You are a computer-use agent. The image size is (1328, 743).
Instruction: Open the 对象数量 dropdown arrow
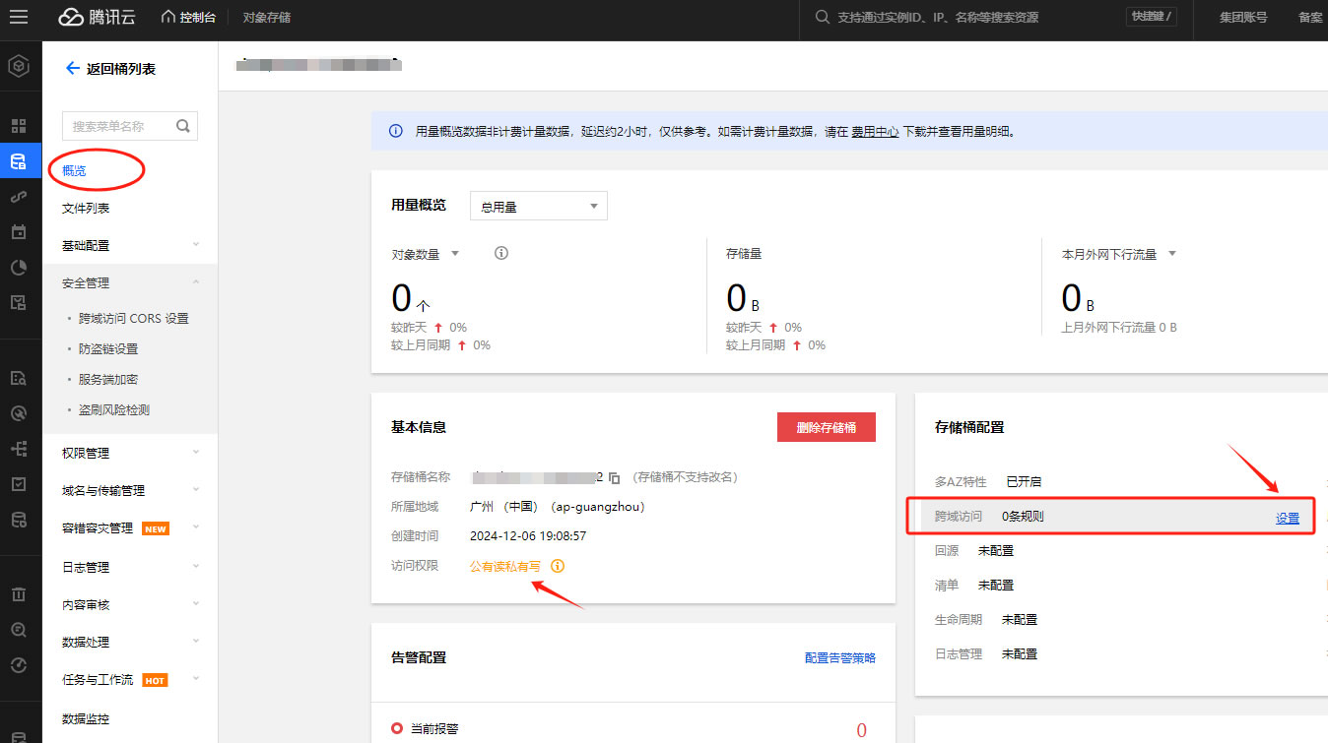click(455, 253)
